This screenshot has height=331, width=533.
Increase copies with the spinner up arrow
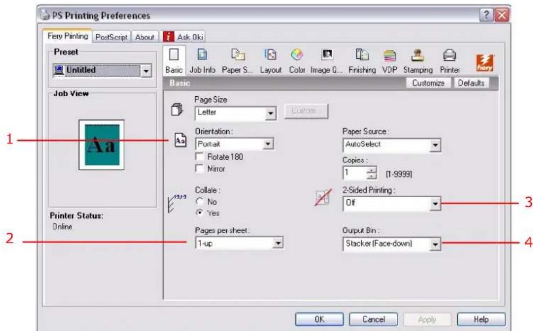click(372, 170)
